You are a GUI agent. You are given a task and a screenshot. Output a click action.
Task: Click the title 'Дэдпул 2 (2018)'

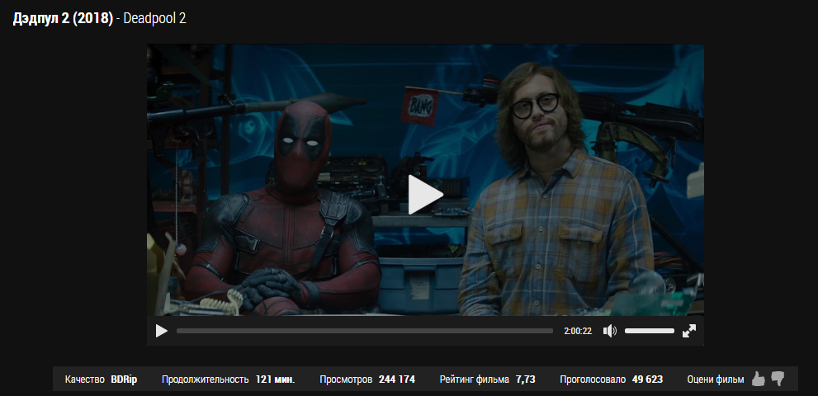click(63, 19)
